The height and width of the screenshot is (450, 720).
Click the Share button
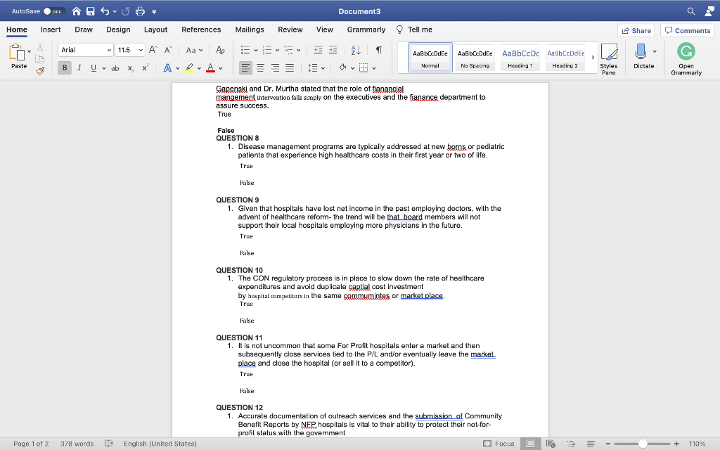[636, 30]
